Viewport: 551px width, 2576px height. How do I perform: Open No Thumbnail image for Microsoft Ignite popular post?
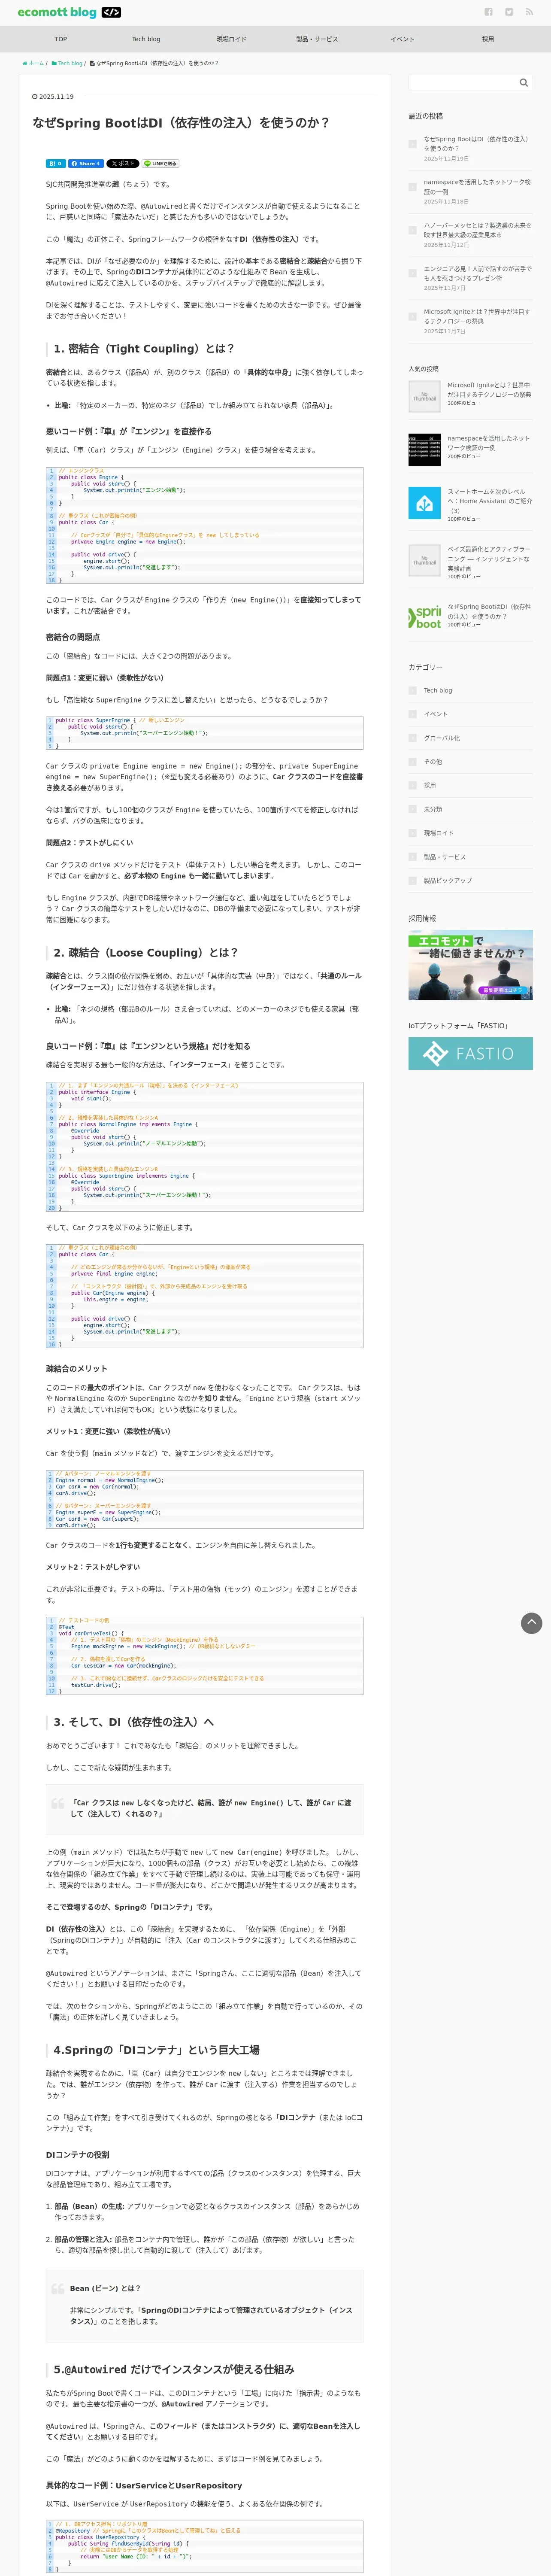pos(424,395)
